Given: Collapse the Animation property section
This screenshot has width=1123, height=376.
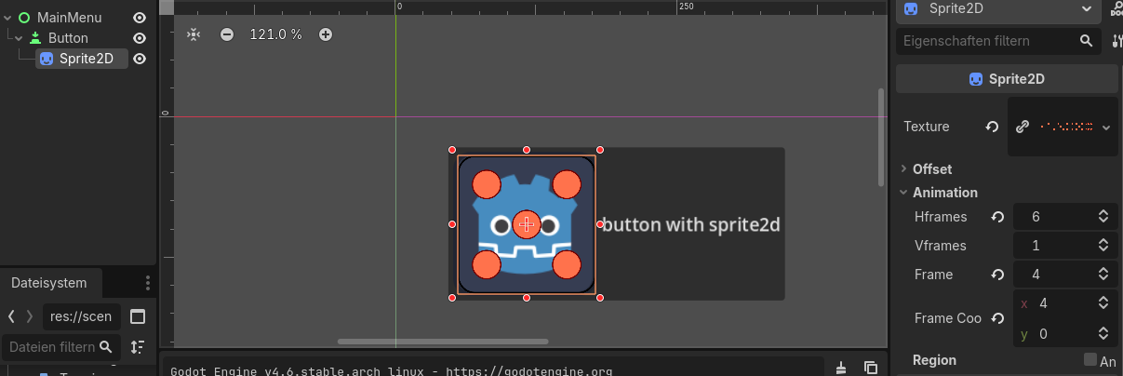Looking at the screenshot, I should (944, 193).
